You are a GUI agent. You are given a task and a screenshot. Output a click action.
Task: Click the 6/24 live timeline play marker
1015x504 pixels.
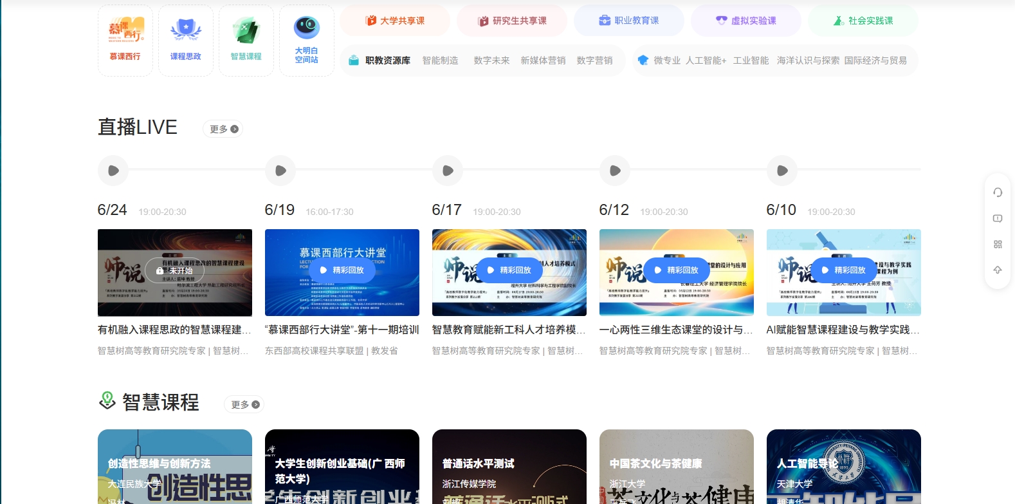113,171
